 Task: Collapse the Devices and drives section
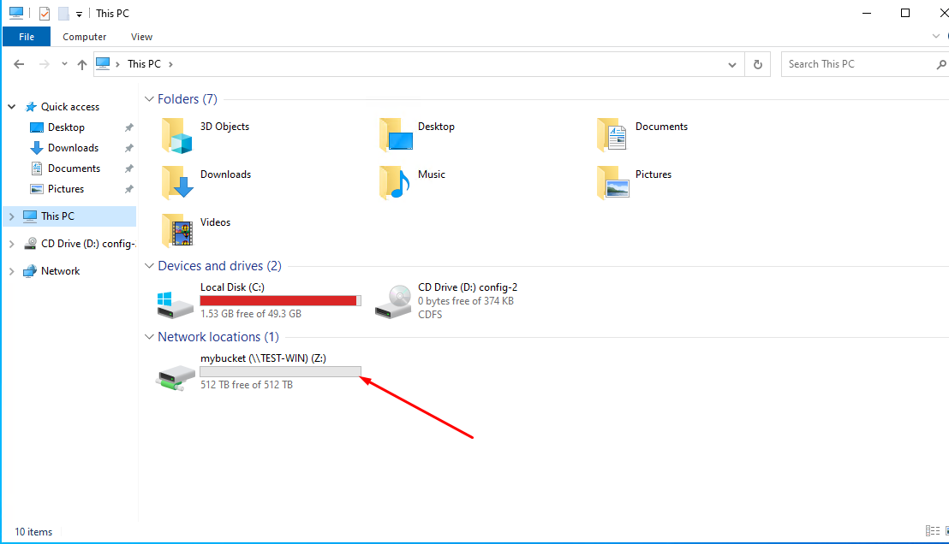pos(149,265)
